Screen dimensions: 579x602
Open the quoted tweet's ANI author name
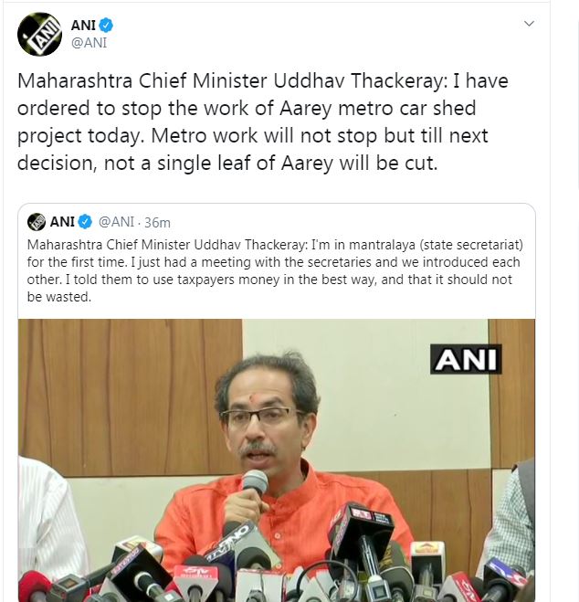coord(62,222)
